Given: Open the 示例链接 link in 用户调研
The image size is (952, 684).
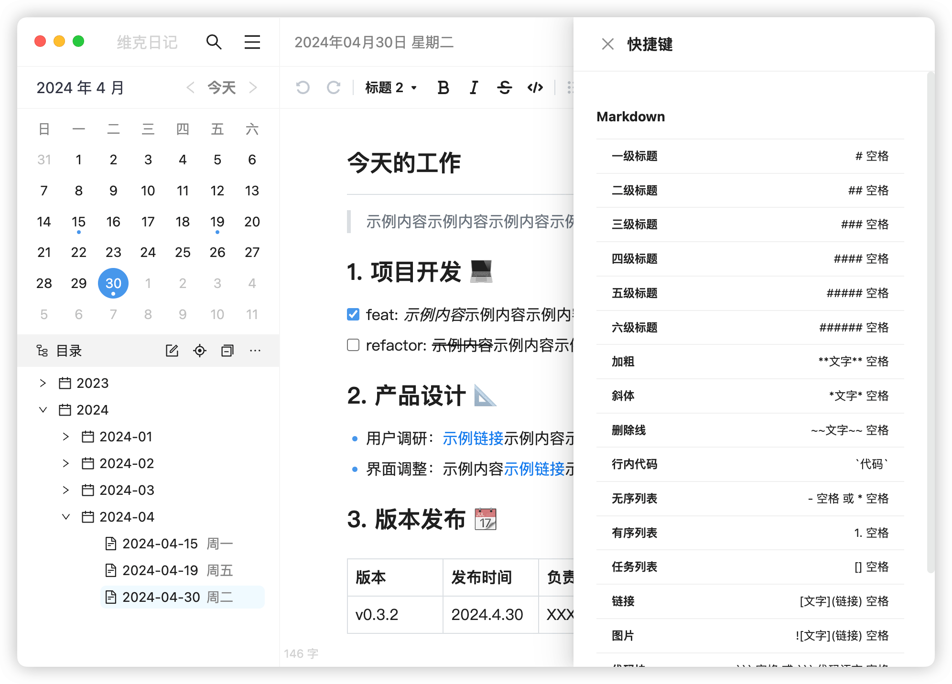Looking at the screenshot, I should 473,438.
